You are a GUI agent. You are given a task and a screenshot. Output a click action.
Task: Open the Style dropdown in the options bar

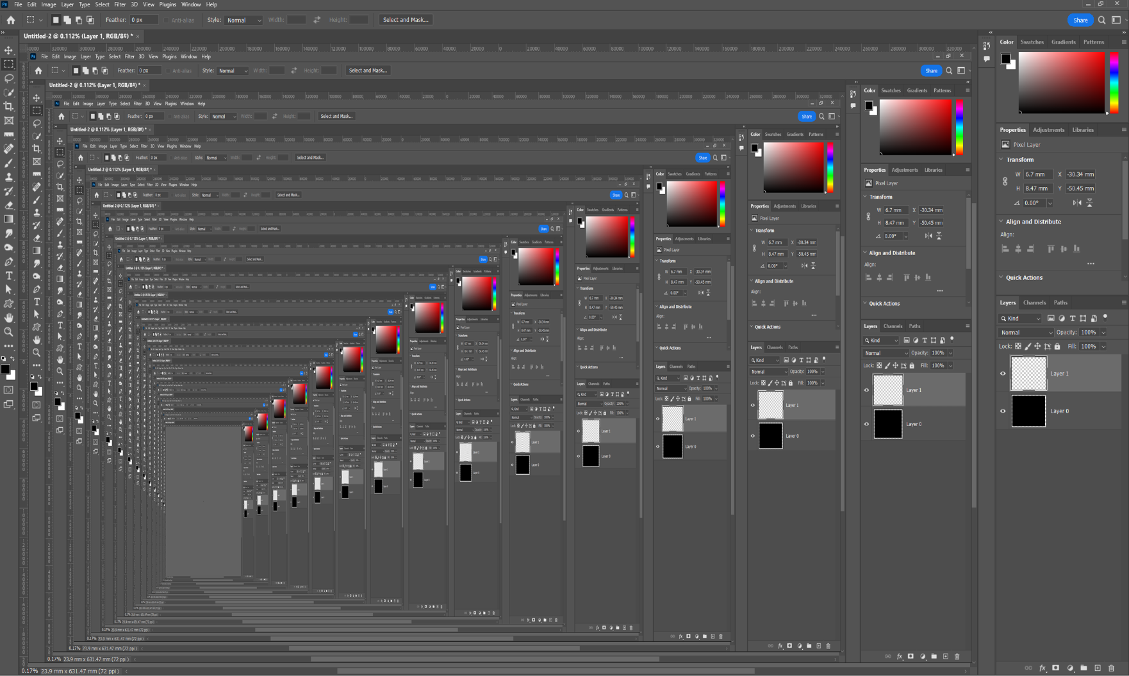243,20
